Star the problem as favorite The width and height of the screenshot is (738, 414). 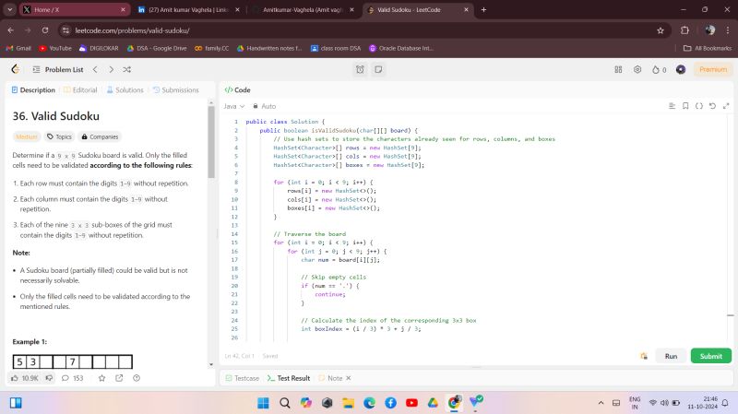tap(101, 378)
